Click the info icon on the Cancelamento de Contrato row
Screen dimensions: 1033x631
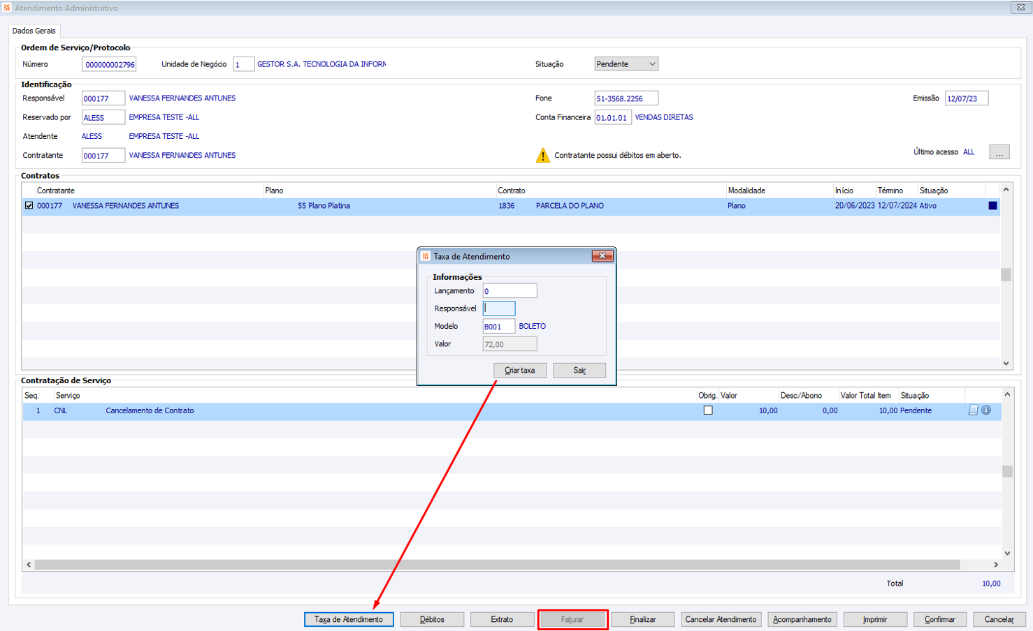(x=986, y=410)
